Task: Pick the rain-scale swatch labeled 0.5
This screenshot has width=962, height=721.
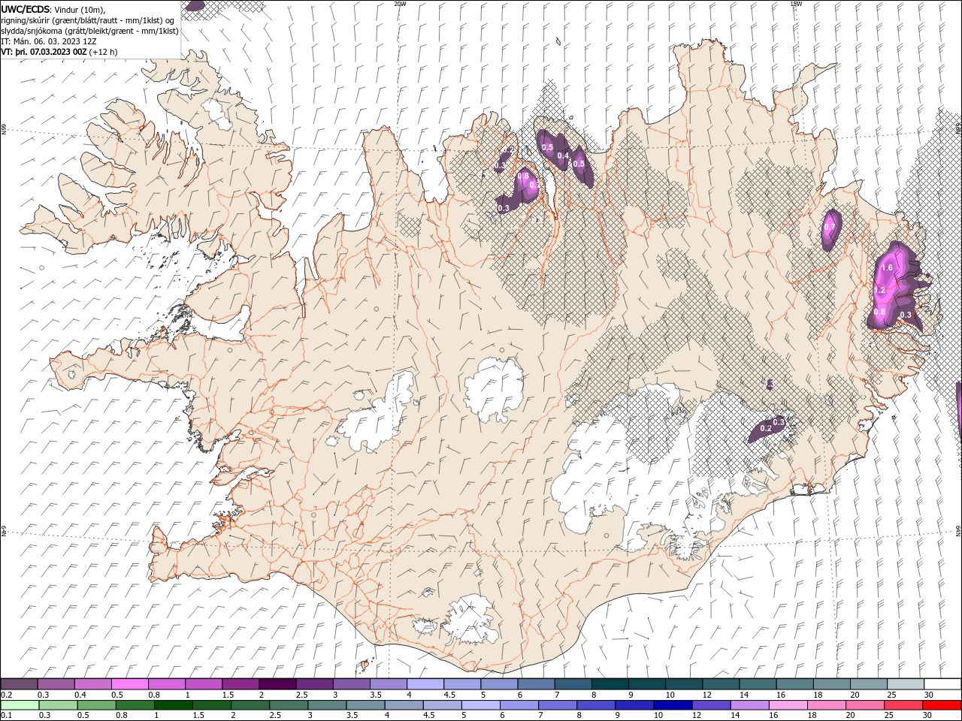Action: point(97,704)
